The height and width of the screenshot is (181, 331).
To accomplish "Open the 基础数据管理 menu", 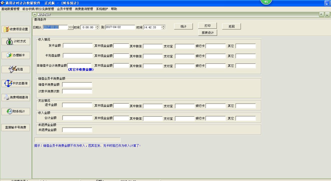I will (10, 9).
